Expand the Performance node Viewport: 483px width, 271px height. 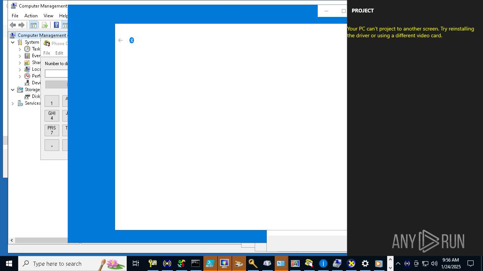20,76
